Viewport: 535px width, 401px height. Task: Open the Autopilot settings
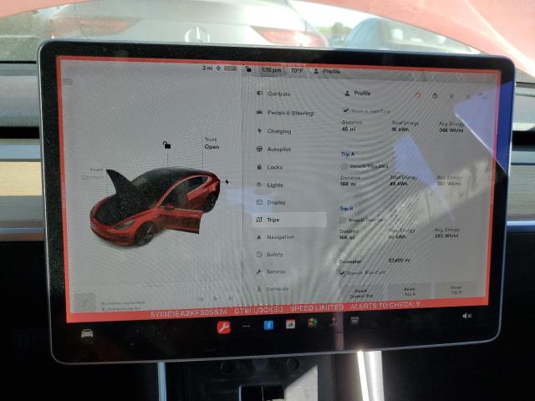(x=274, y=149)
